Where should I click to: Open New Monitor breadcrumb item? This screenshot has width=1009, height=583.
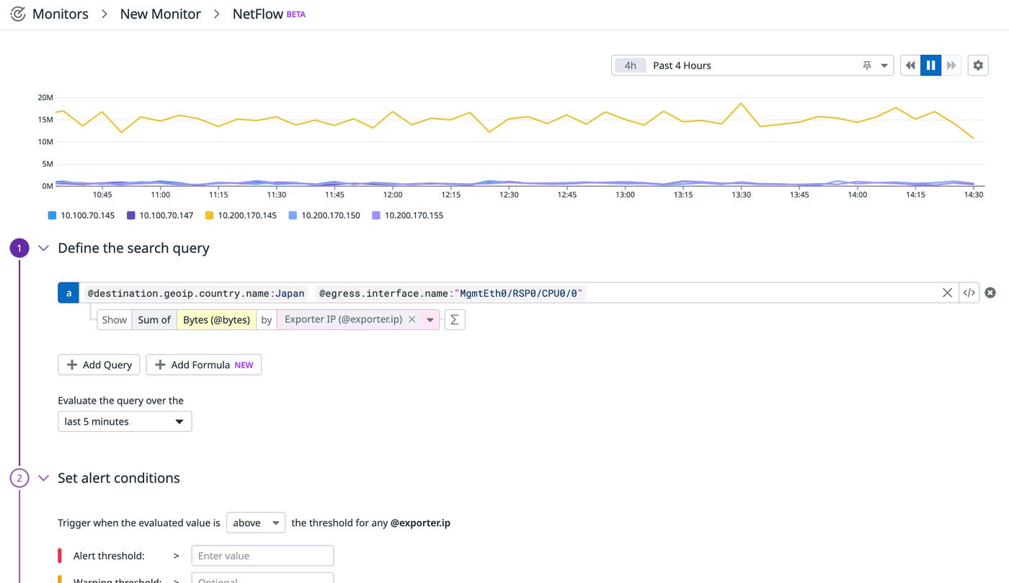click(160, 13)
